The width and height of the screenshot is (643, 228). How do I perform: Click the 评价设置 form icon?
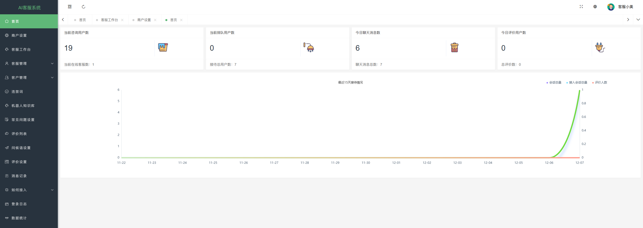coord(7,162)
